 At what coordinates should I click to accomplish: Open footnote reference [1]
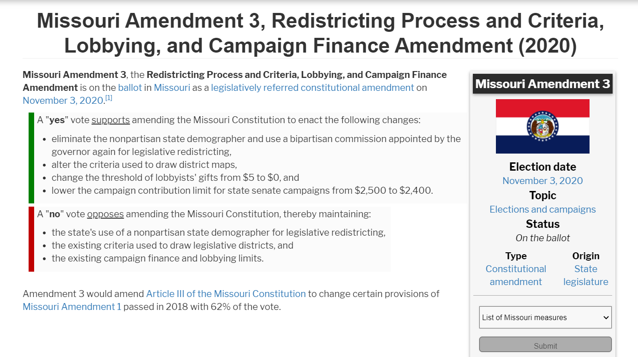point(109,98)
